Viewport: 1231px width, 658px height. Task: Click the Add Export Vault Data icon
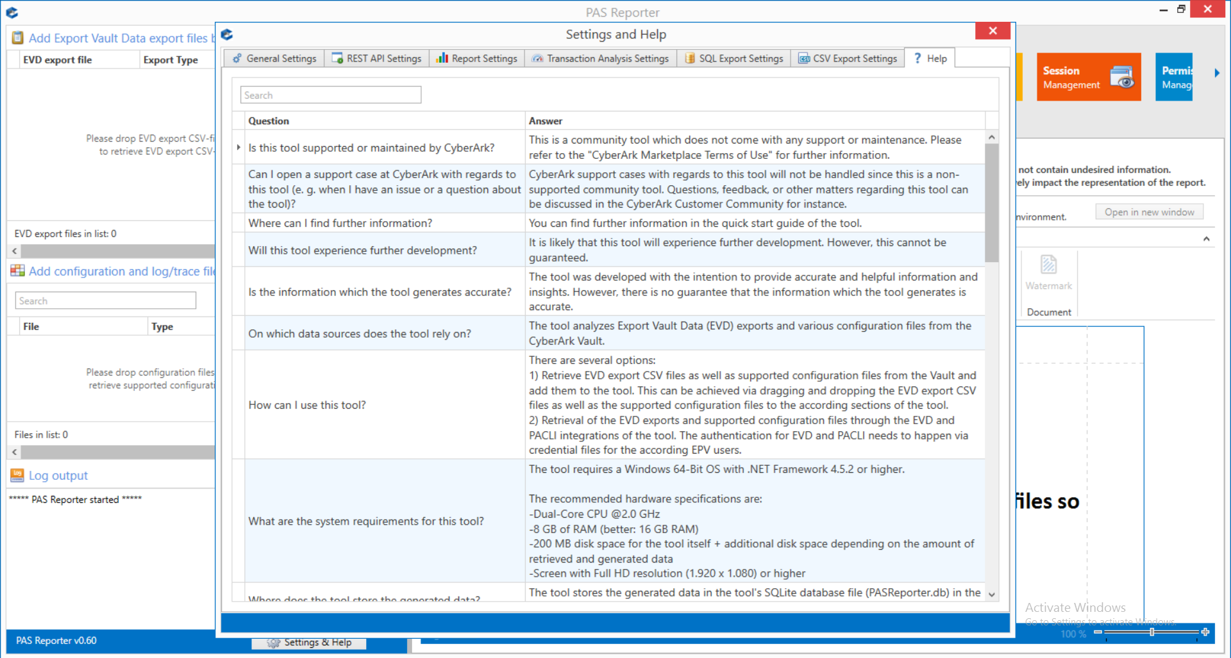[18, 38]
